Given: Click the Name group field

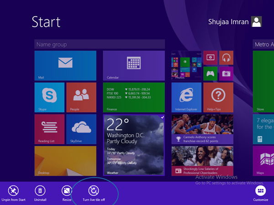Looking at the screenshot, I should coord(100,44).
